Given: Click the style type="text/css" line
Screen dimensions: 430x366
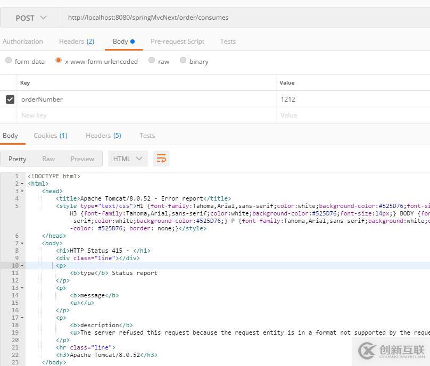Looking at the screenshot, I should tap(243, 206).
